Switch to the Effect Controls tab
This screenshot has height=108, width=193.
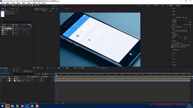tap(14, 9)
